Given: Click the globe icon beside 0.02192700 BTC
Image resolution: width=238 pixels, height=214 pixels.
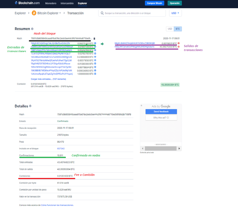Looking at the screenshot, I should [x=95, y=54].
